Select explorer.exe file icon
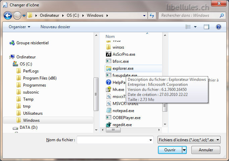The image size is (229, 161). [109, 68]
